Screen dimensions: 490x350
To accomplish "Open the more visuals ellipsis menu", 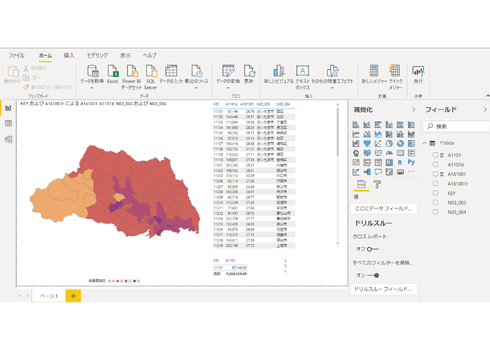I will [412, 171].
